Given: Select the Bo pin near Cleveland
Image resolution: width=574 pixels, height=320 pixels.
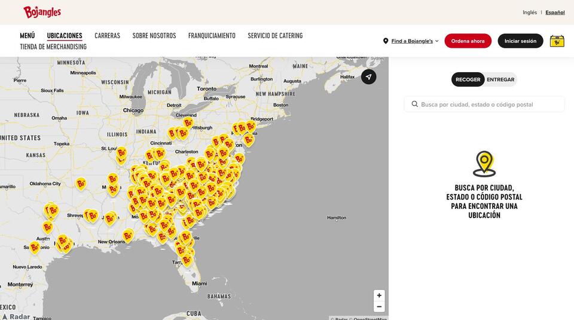Looking at the screenshot, I should pos(188,122).
